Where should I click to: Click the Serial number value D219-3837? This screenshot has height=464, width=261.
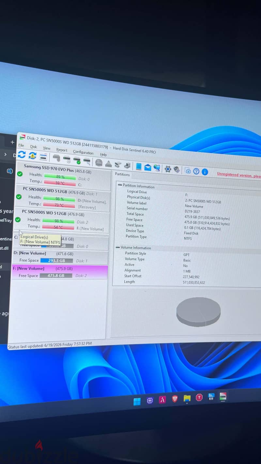point(192,212)
